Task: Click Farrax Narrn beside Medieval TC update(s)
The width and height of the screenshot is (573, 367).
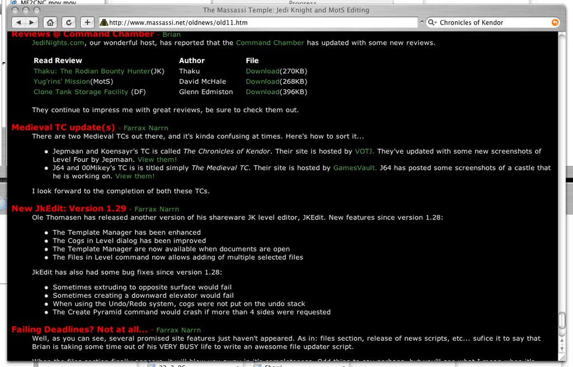Action: click(x=146, y=128)
